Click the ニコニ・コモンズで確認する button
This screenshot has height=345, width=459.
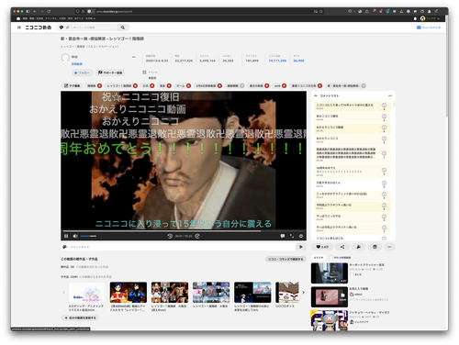pos(285,259)
